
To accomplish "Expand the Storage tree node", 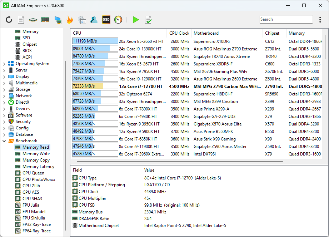I will tap(4, 89).
